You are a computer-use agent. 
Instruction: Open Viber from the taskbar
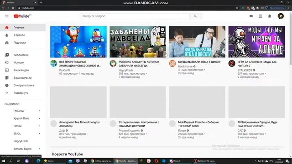[x=78, y=161]
